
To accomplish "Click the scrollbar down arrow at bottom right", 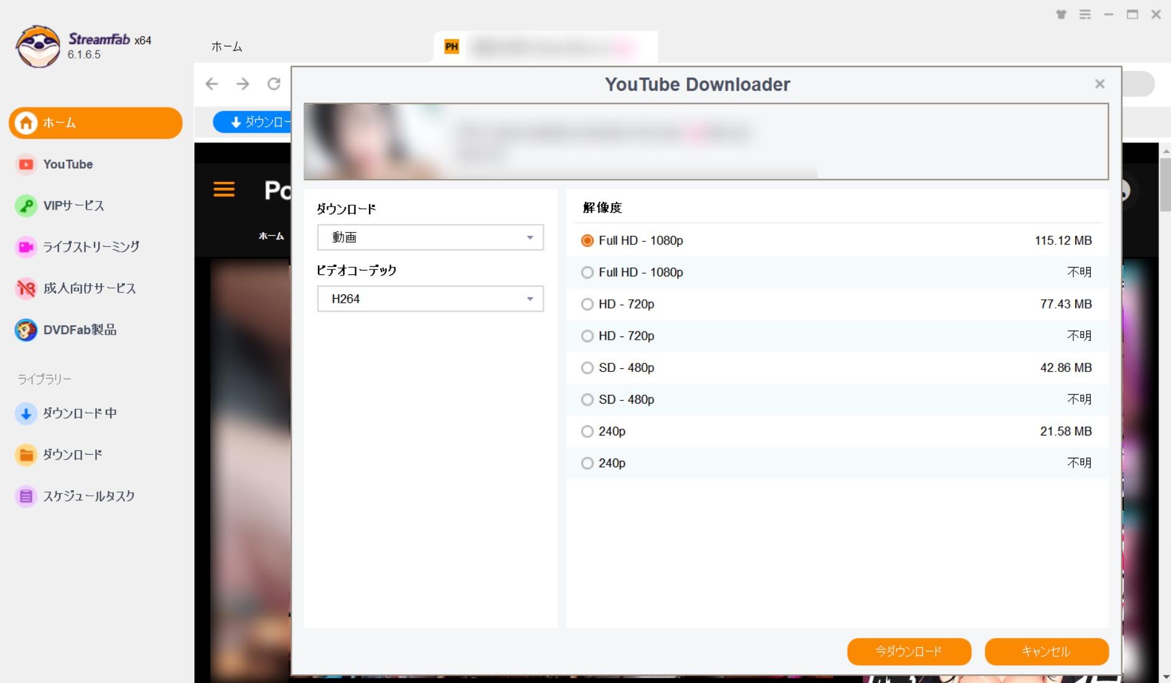I will click(x=1165, y=677).
